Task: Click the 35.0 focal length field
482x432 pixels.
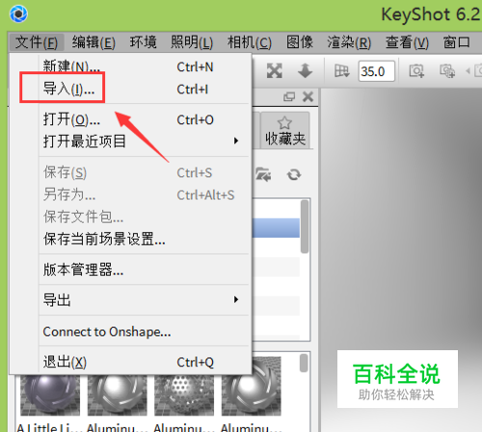Action: coord(377,71)
